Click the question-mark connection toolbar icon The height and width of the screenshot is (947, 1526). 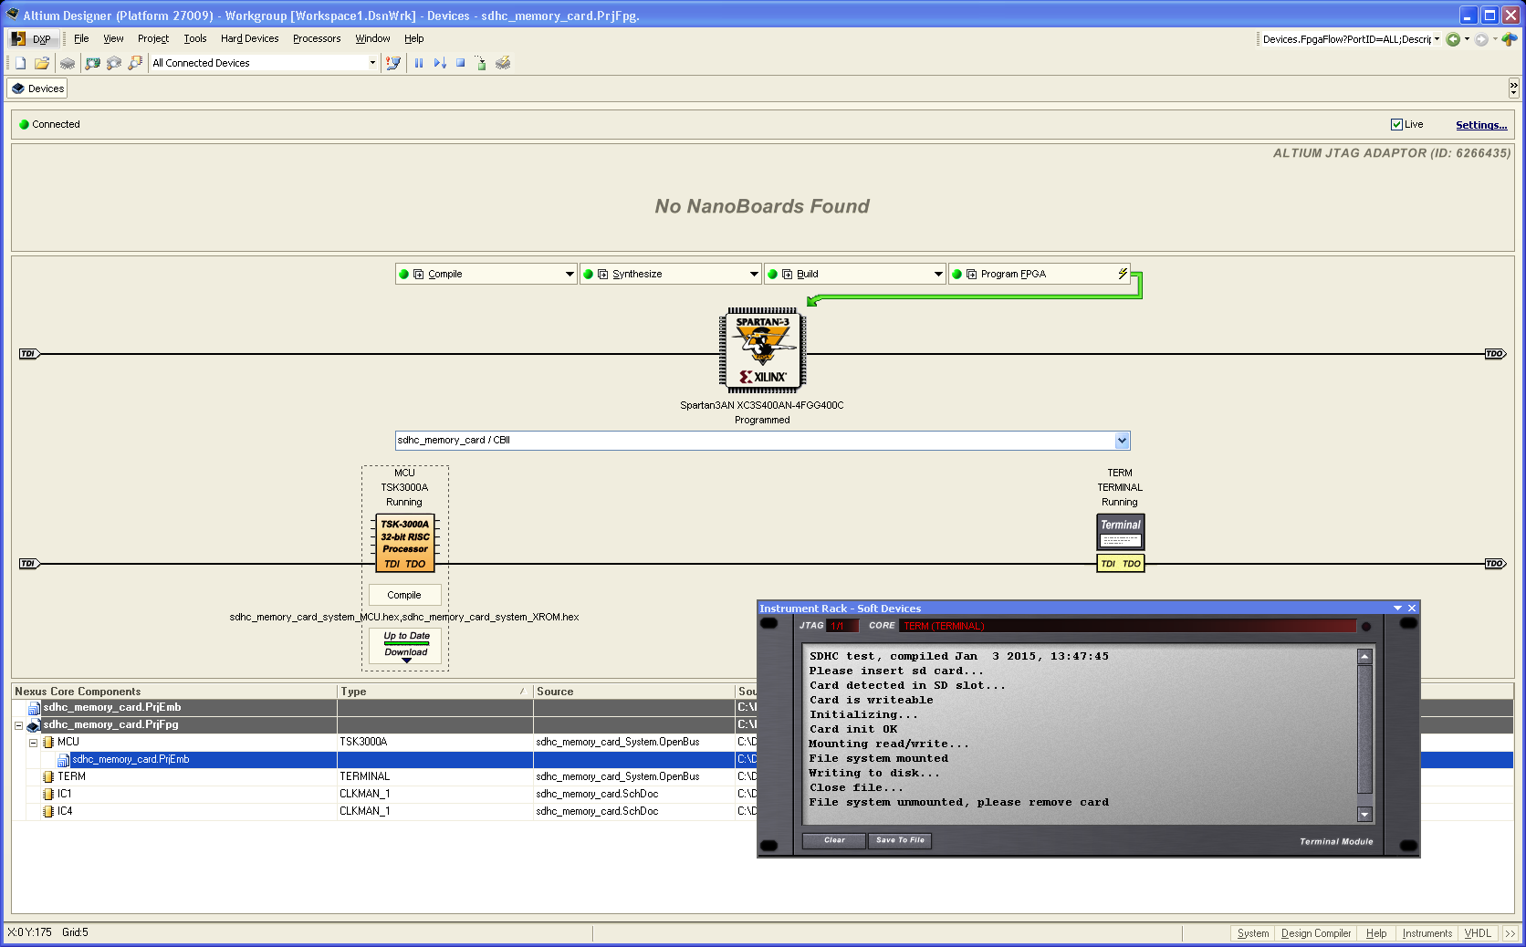click(x=393, y=63)
